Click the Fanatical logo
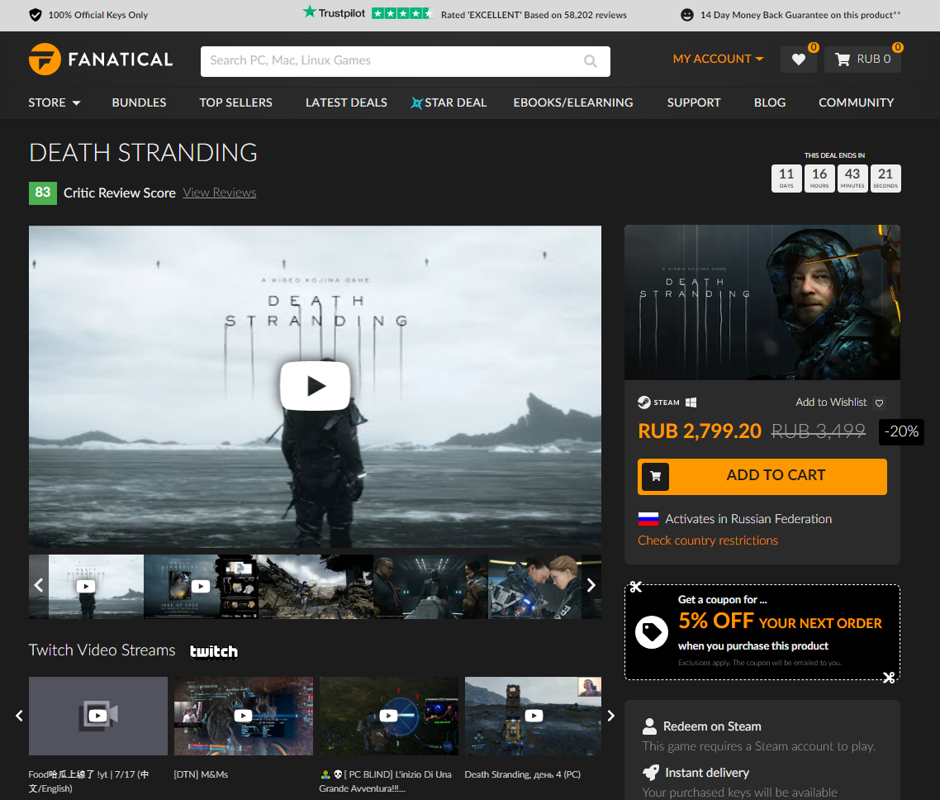This screenshot has width=940, height=800. (x=101, y=60)
